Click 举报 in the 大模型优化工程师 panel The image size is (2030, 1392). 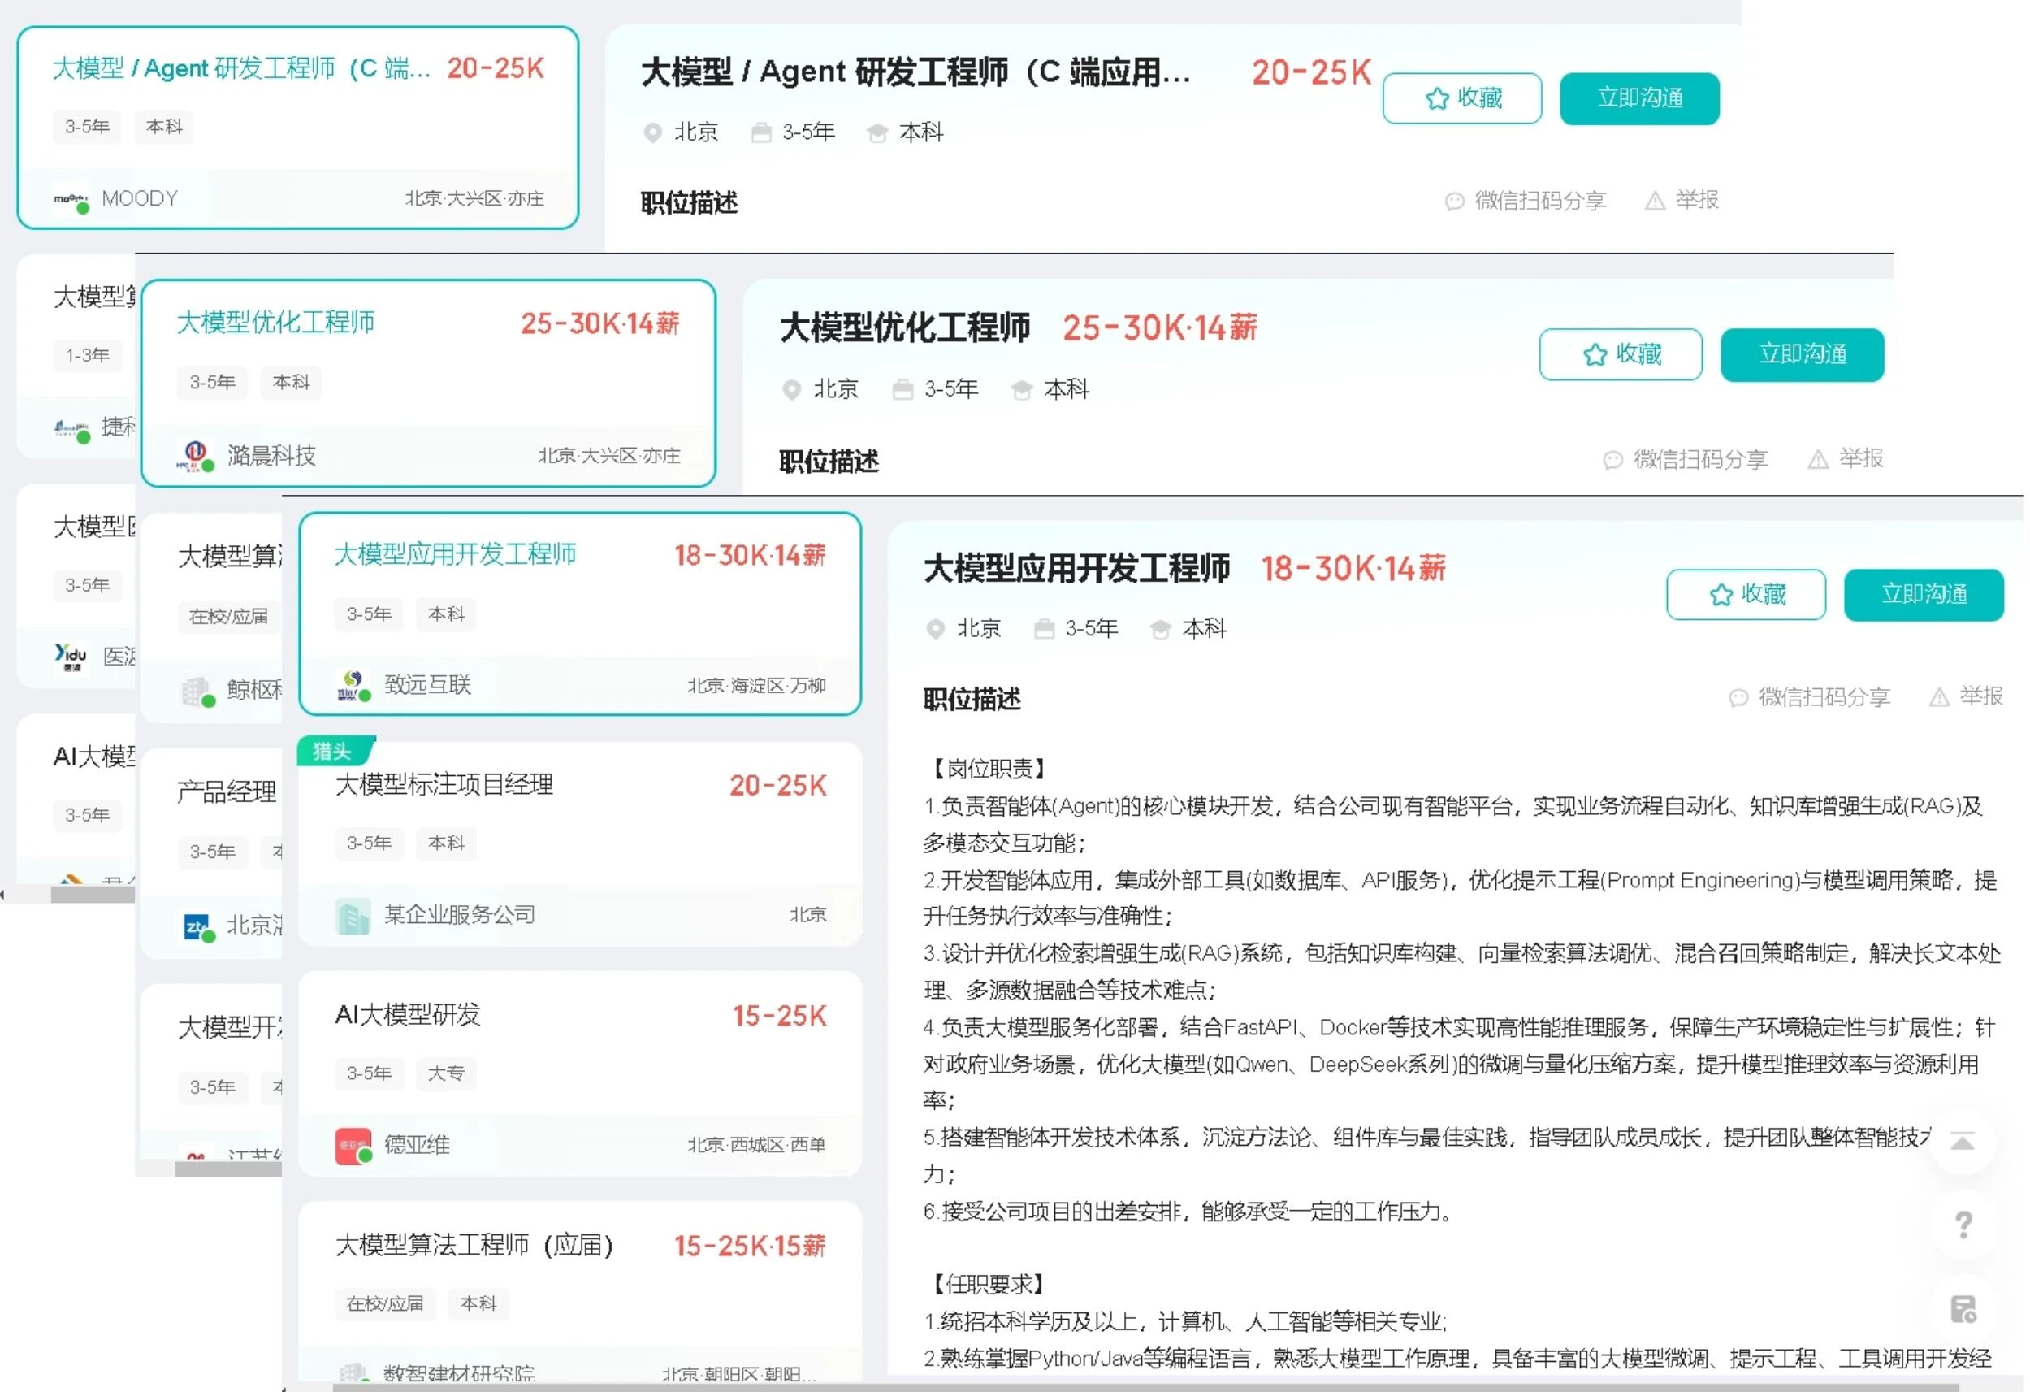tap(1846, 457)
